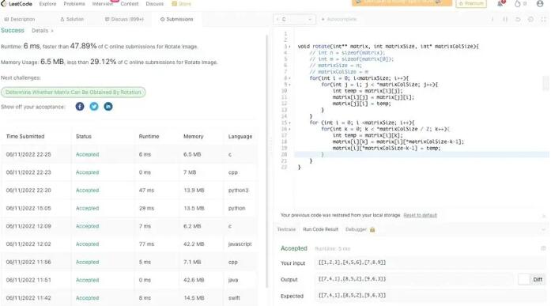The width and height of the screenshot is (551, 306).
Task: Fold the inner loop at line 16
Action: (x=289, y=129)
